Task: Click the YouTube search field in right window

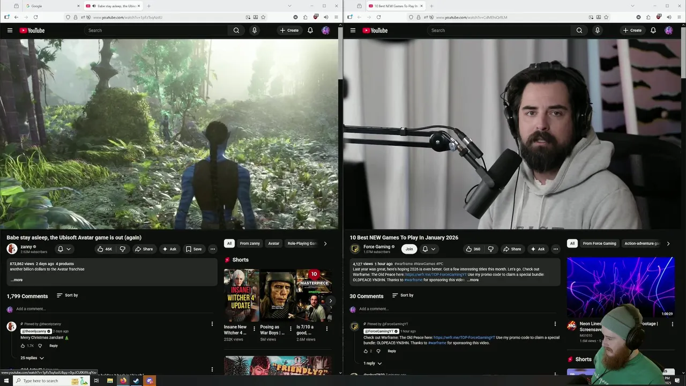Action: (x=498, y=31)
